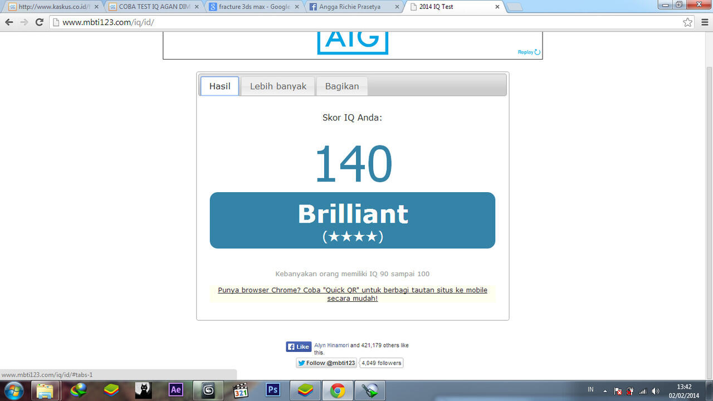Click the browser vertical scrollbar

[708, 205]
